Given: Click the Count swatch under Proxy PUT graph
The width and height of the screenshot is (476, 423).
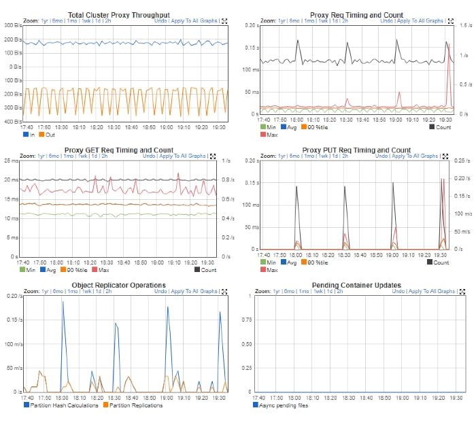Looking at the screenshot, I should tap(430, 262).
